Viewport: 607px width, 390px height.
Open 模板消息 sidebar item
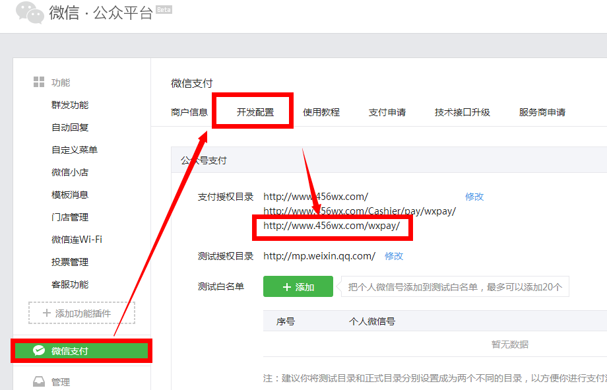70,195
